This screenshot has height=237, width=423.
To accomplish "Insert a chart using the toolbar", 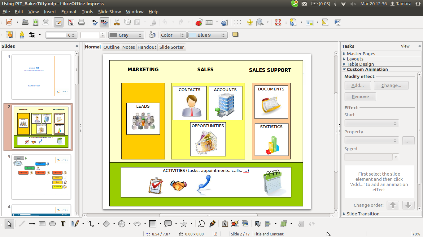I will (x=199, y=22).
